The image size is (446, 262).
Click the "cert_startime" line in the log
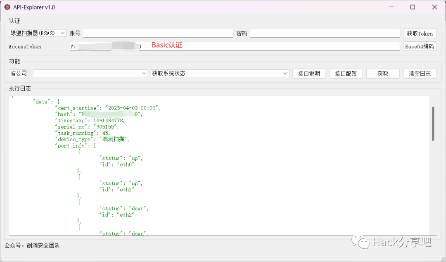point(107,108)
